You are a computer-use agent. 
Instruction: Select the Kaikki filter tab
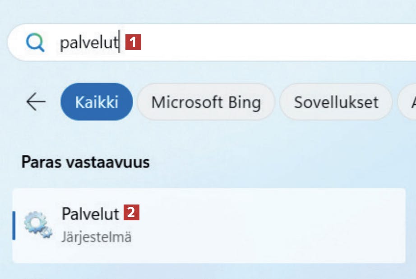[97, 102]
